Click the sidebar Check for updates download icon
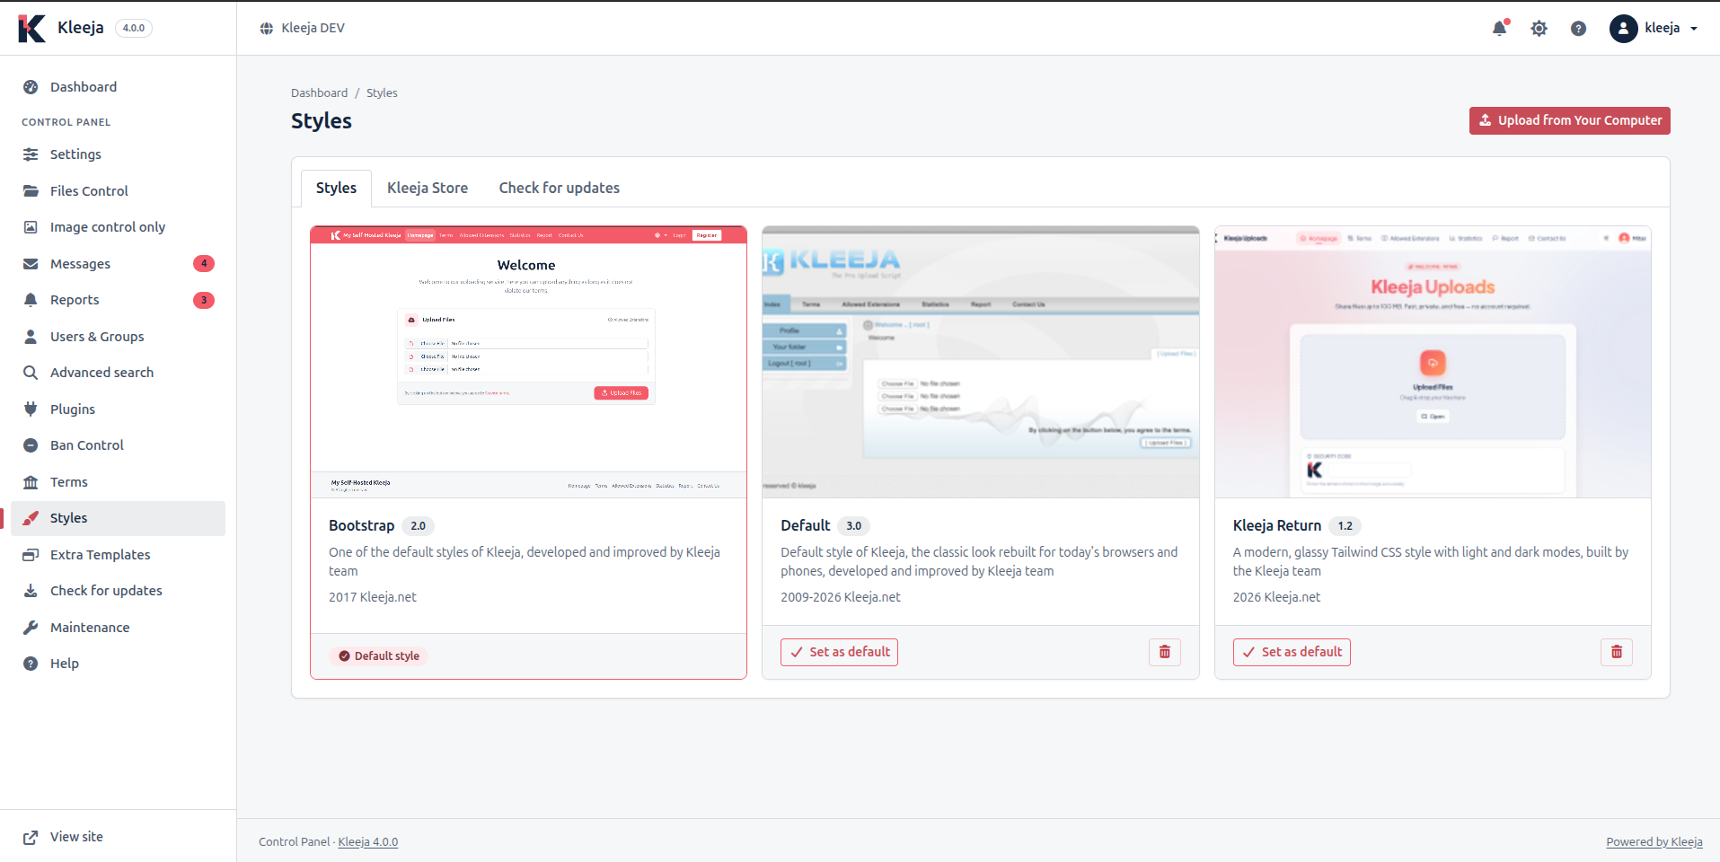The height and width of the screenshot is (862, 1720). pos(31,591)
